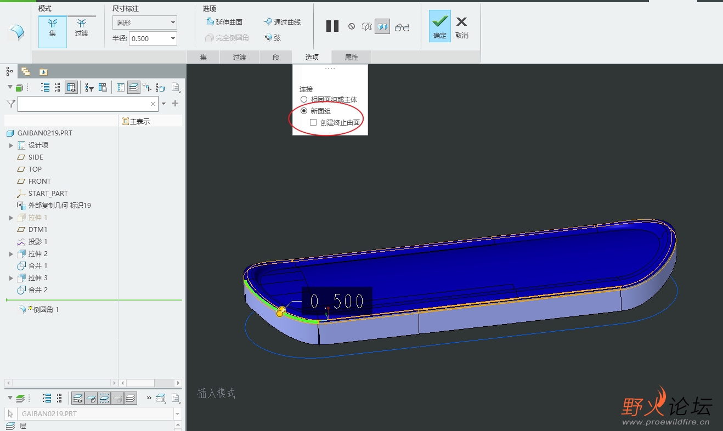The width and height of the screenshot is (723, 431).
Task: Open the 圆形 cross-section shape dropdown
Action: 145,22
